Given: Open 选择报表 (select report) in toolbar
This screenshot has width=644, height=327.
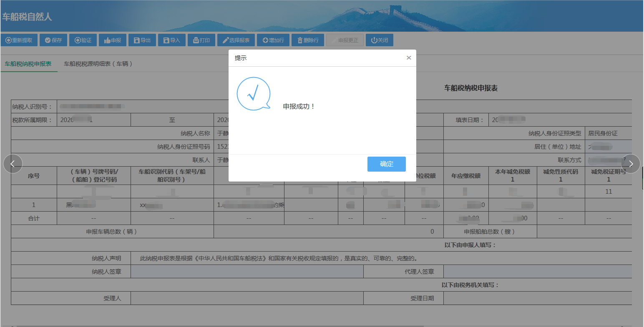Looking at the screenshot, I should [x=236, y=40].
